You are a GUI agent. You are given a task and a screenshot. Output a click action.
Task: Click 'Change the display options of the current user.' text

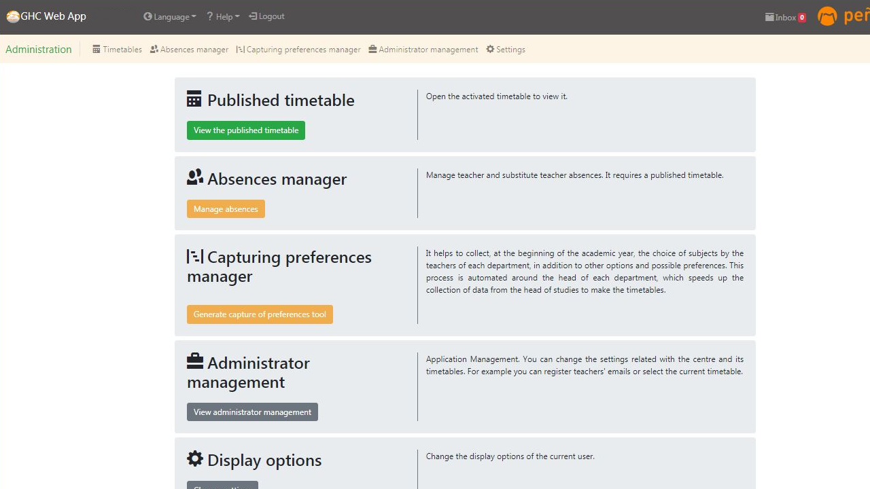[510, 456]
